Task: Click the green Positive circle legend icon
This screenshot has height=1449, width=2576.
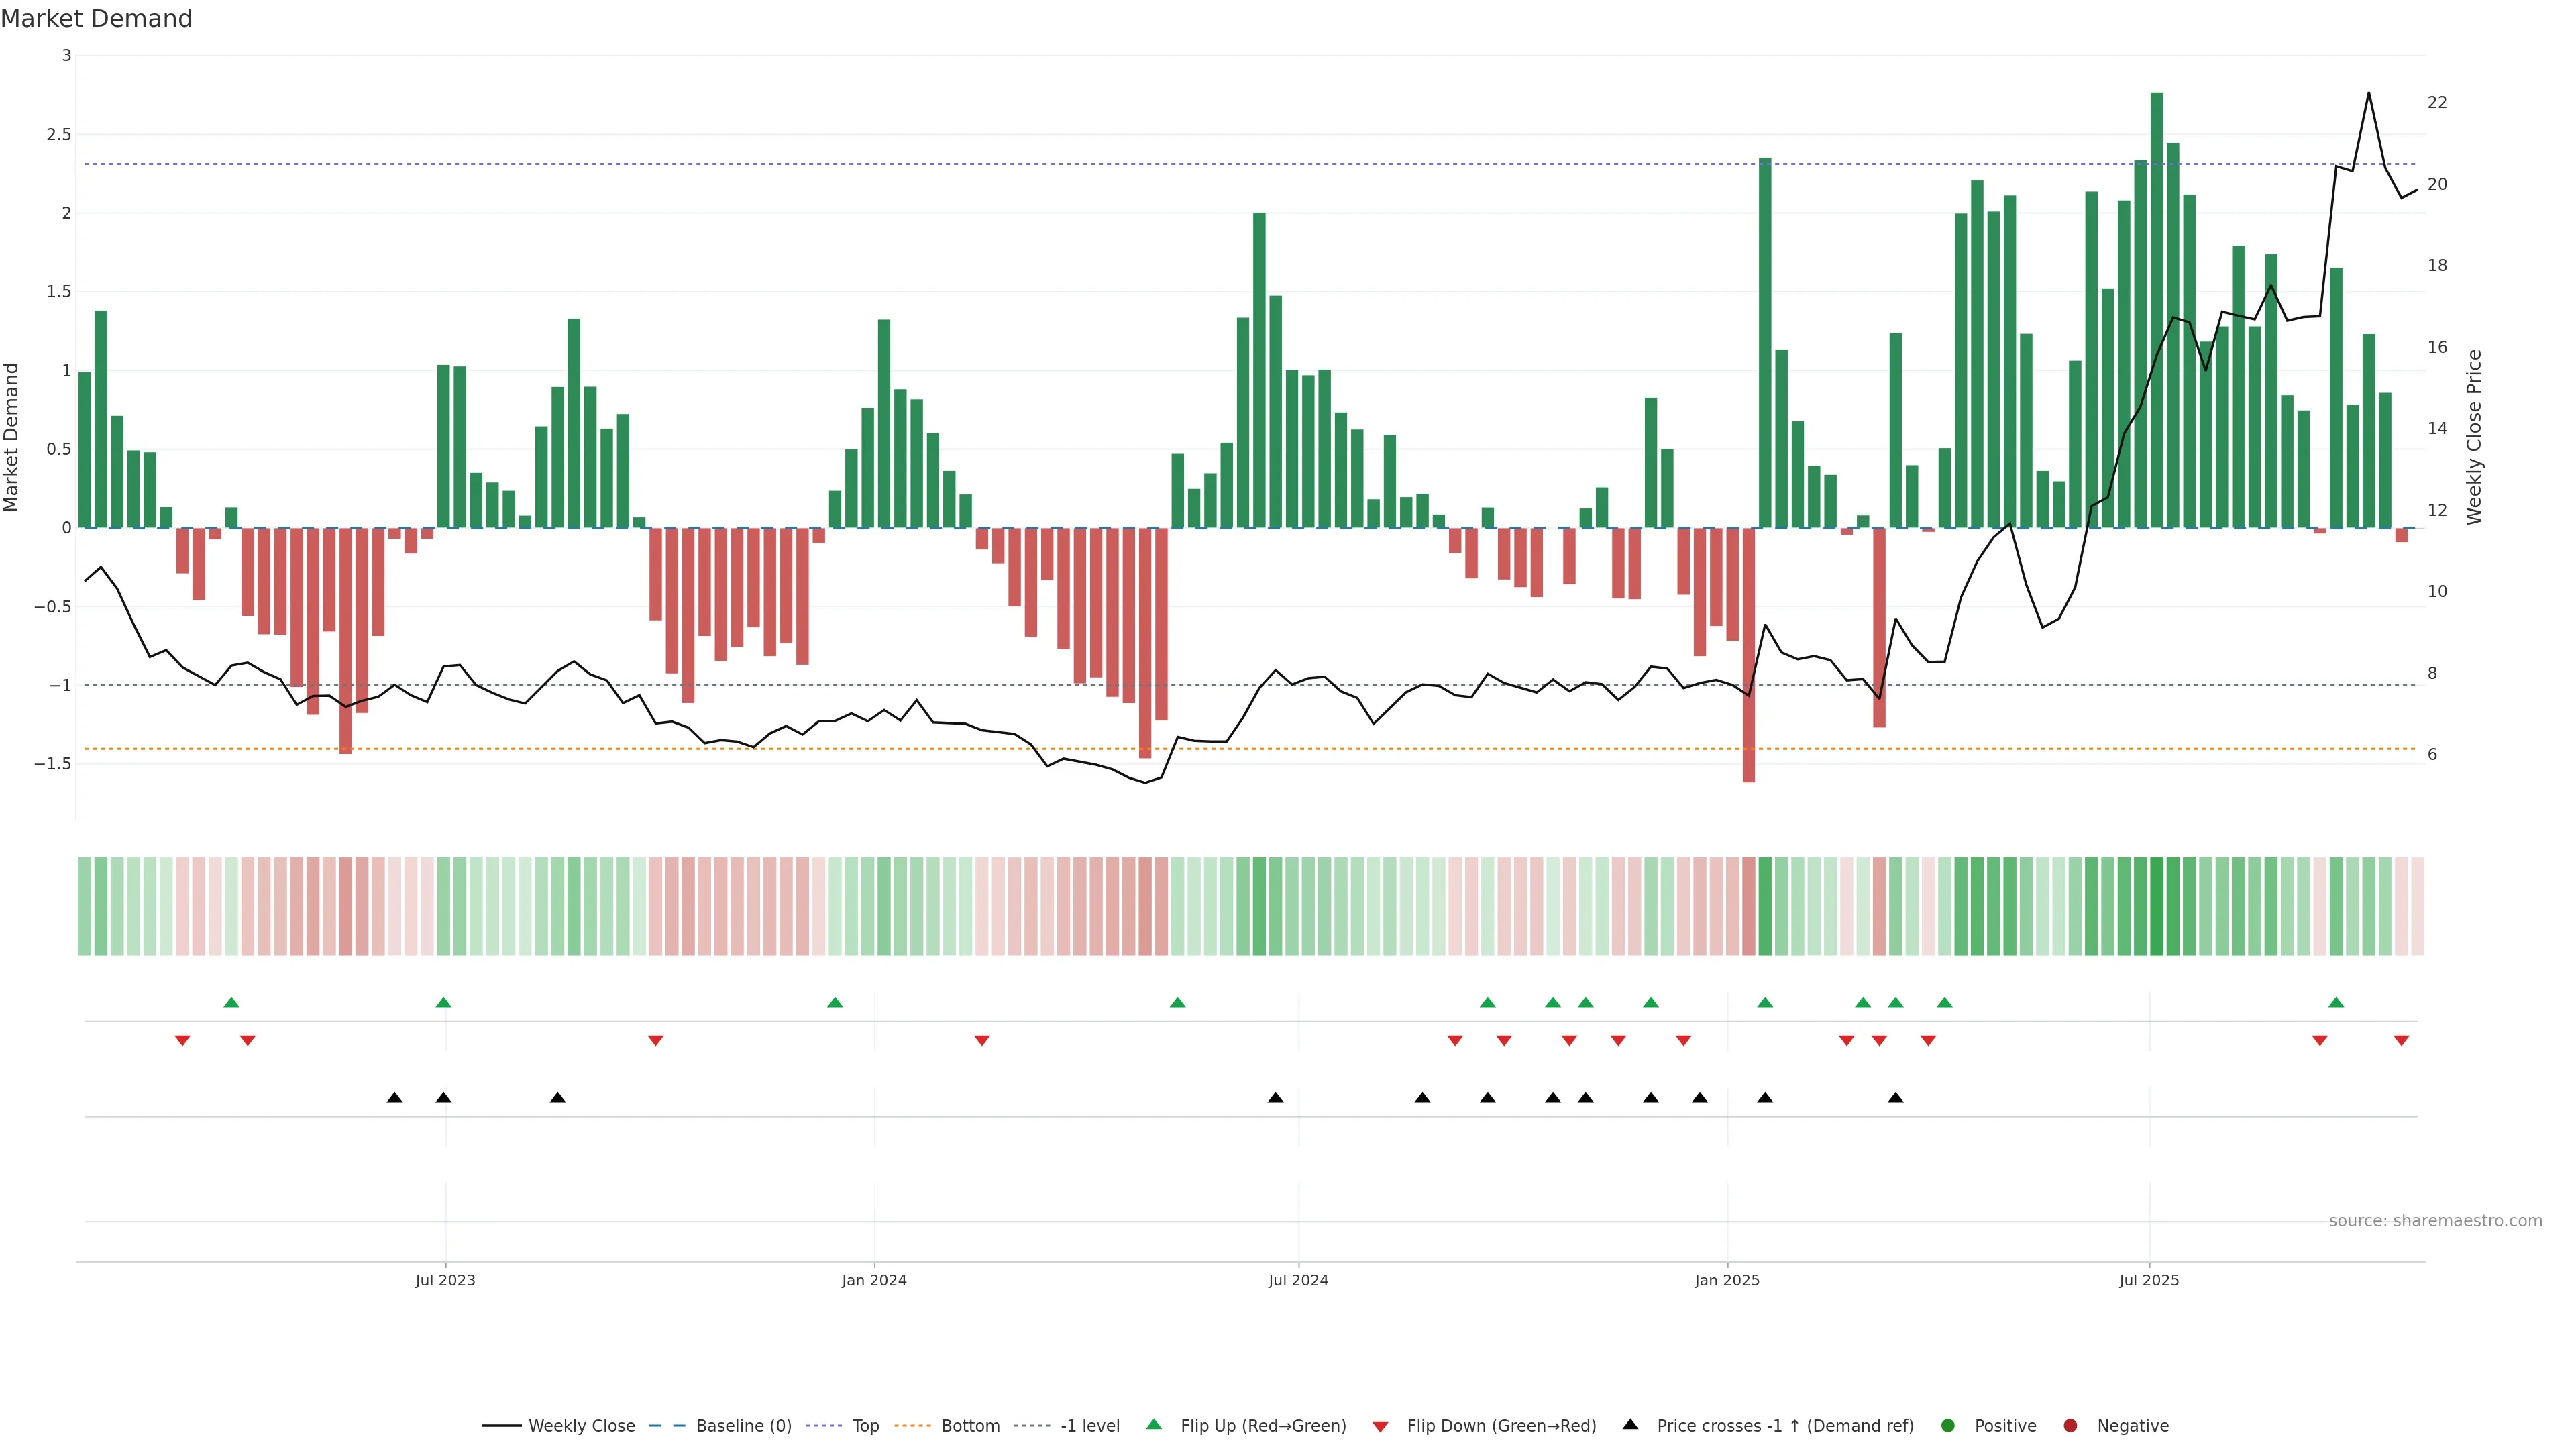Action: click(x=1947, y=1425)
